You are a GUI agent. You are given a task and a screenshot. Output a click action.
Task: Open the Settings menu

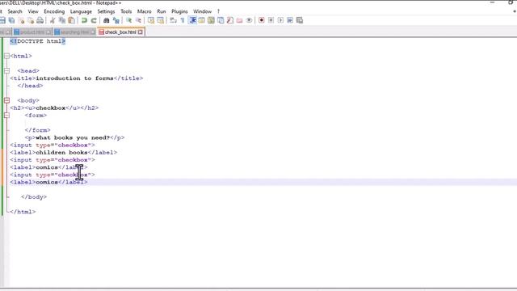(106, 11)
